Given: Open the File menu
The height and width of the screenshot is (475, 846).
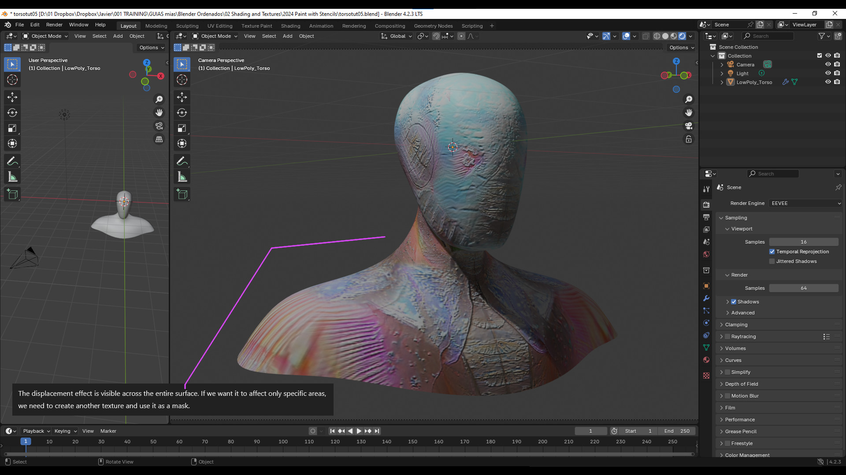Looking at the screenshot, I should click(19, 25).
